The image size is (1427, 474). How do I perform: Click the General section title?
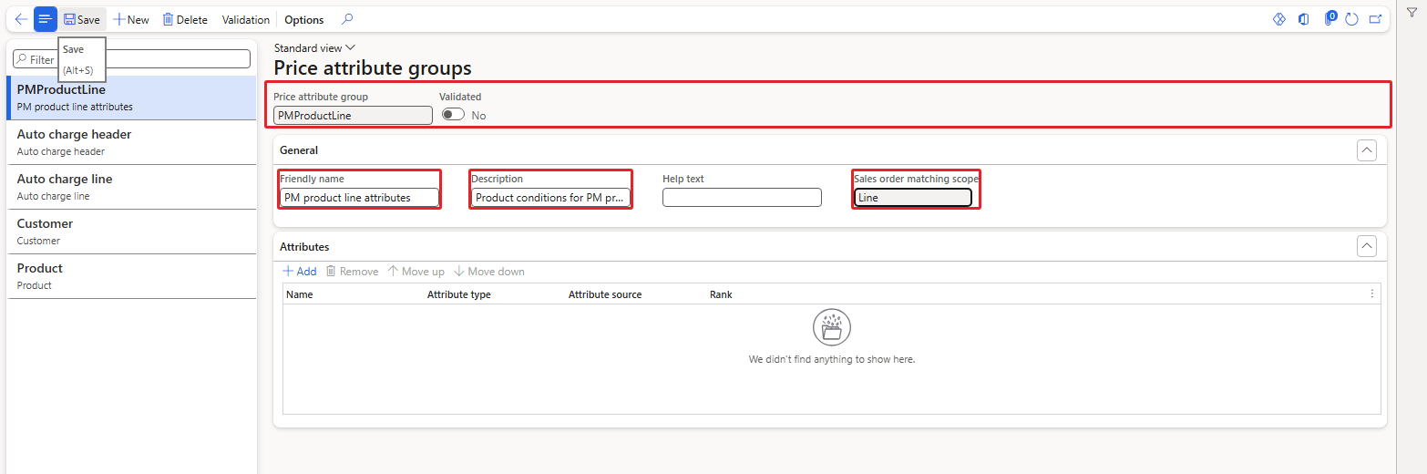[299, 150]
